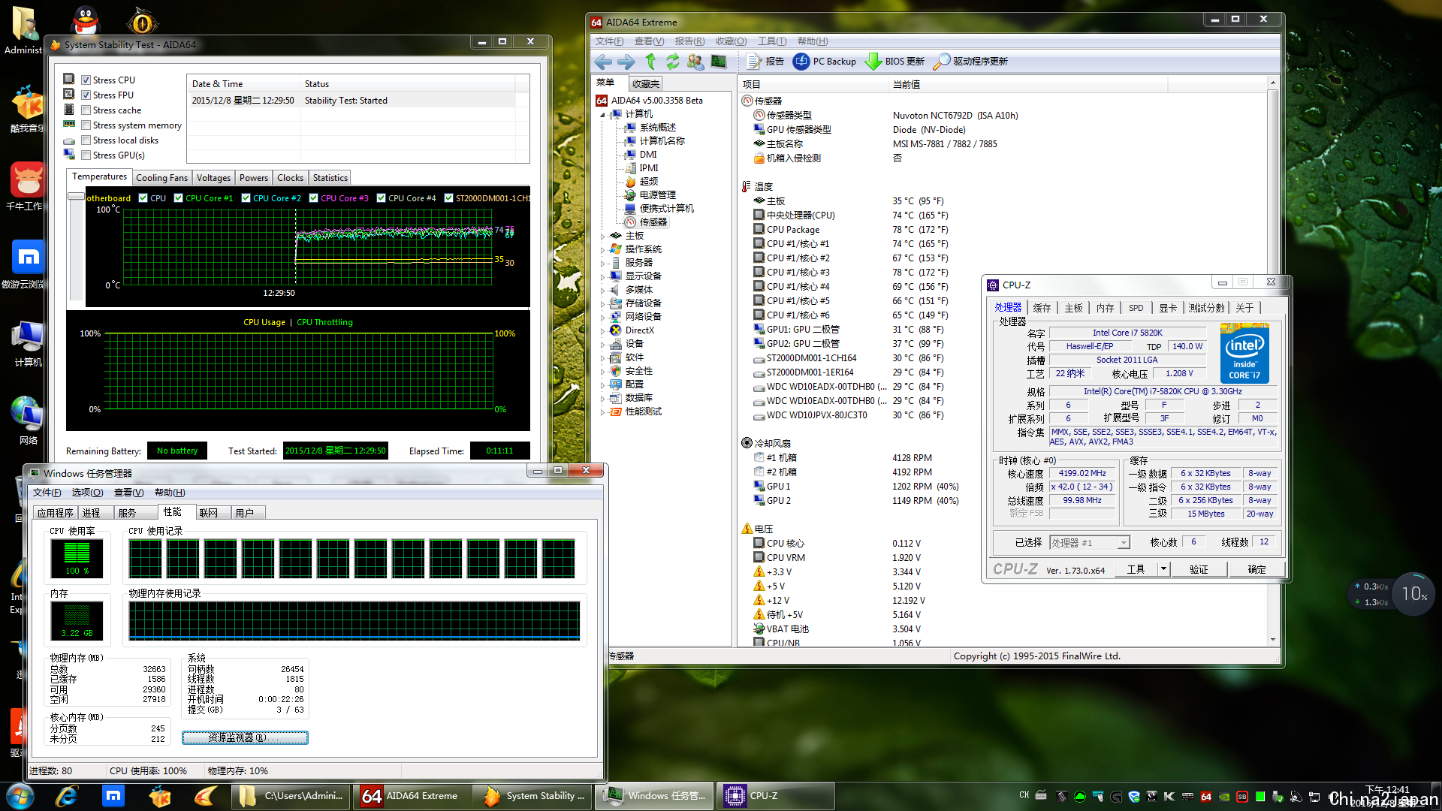This screenshot has width=1442, height=811.
Task: Select 超频 item in AIDA64 tree
Action: [x=642, y=182]
